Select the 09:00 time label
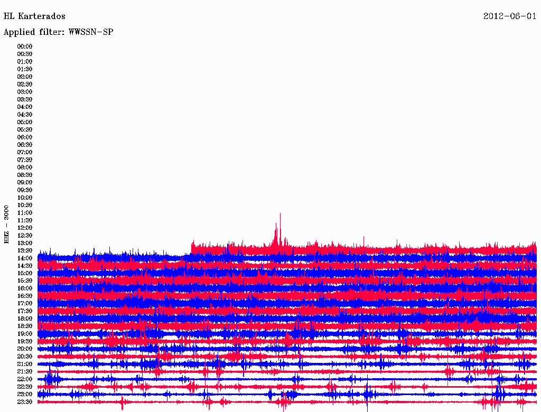The height and width of the screenshot is (412, 541). coord(25,183)
